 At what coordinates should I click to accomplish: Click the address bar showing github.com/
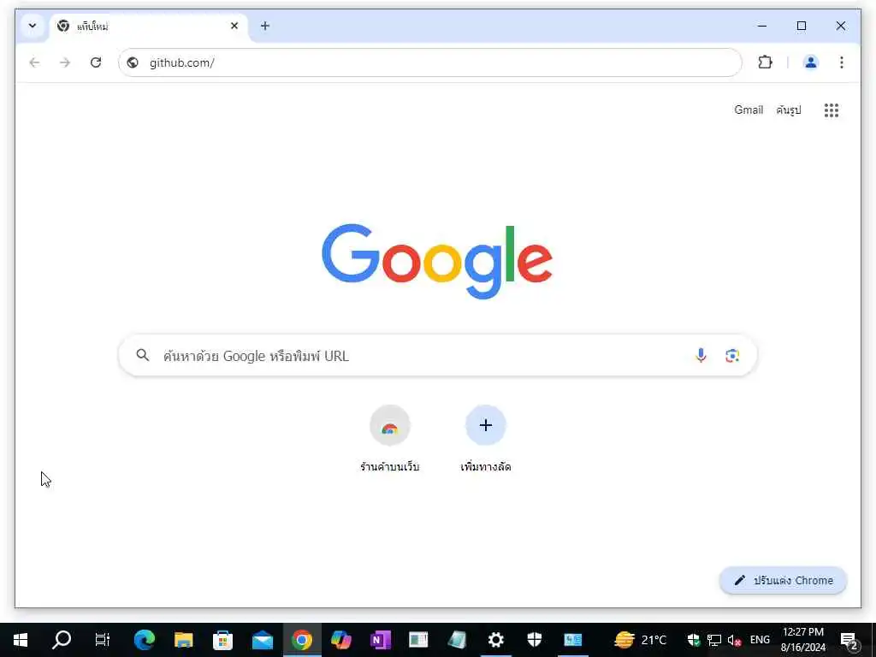(430, 62)
